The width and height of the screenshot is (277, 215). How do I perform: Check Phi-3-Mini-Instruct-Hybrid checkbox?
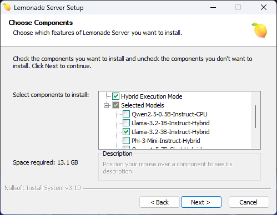coord(126,141)
